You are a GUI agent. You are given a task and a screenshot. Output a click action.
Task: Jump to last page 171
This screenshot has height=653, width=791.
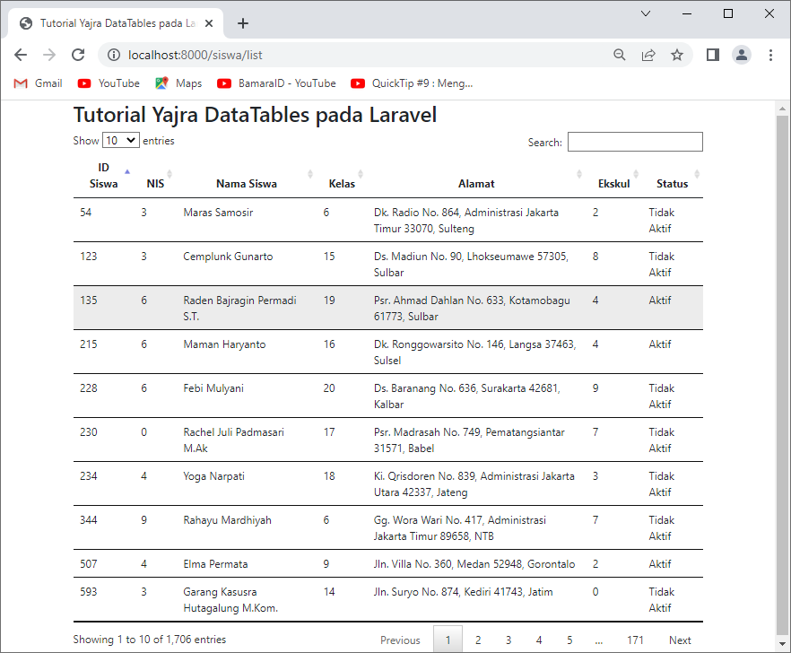click(635, 640)
